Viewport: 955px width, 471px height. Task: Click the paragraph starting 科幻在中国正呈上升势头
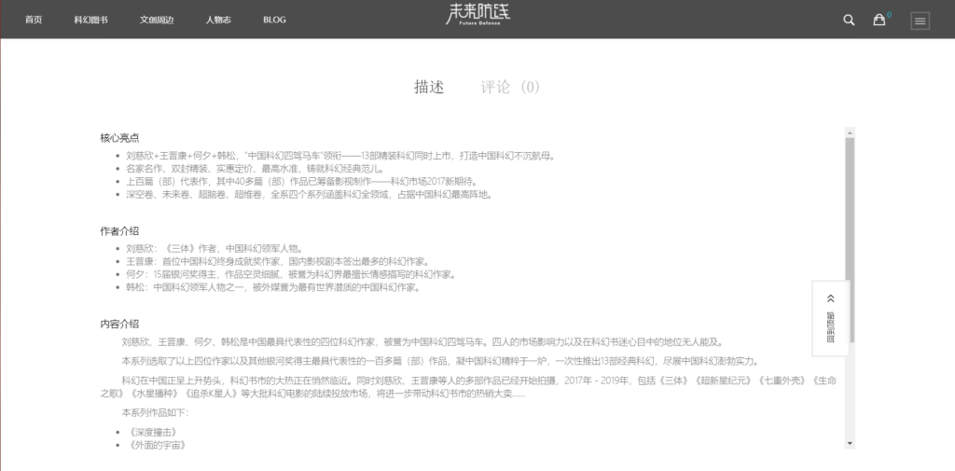pyautogui.click(x=468, y=387)
